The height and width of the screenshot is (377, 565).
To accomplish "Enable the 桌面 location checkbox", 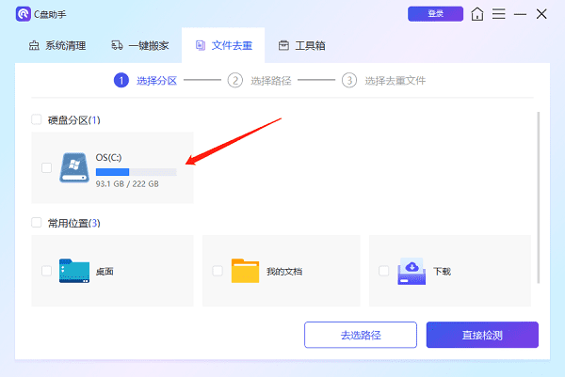I will pos(47,271).
